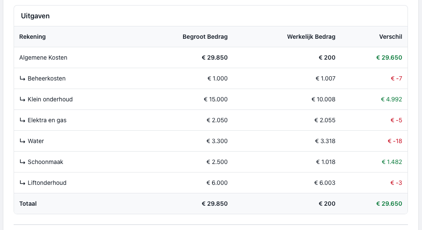Click the € 15.000 budgeted amount
The width and height of the screenshot is (422, 230).
tap(215, 99)
